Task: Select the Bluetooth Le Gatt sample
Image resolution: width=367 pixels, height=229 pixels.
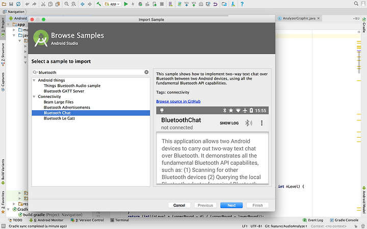Action: tap(59, 118)
